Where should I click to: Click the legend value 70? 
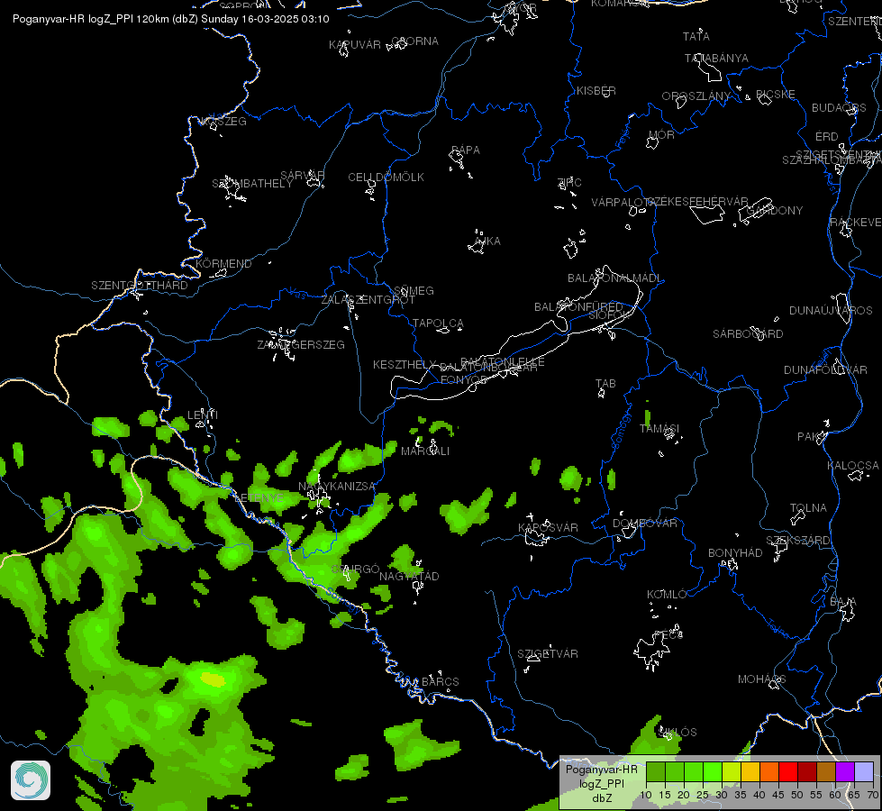point(873,796)
